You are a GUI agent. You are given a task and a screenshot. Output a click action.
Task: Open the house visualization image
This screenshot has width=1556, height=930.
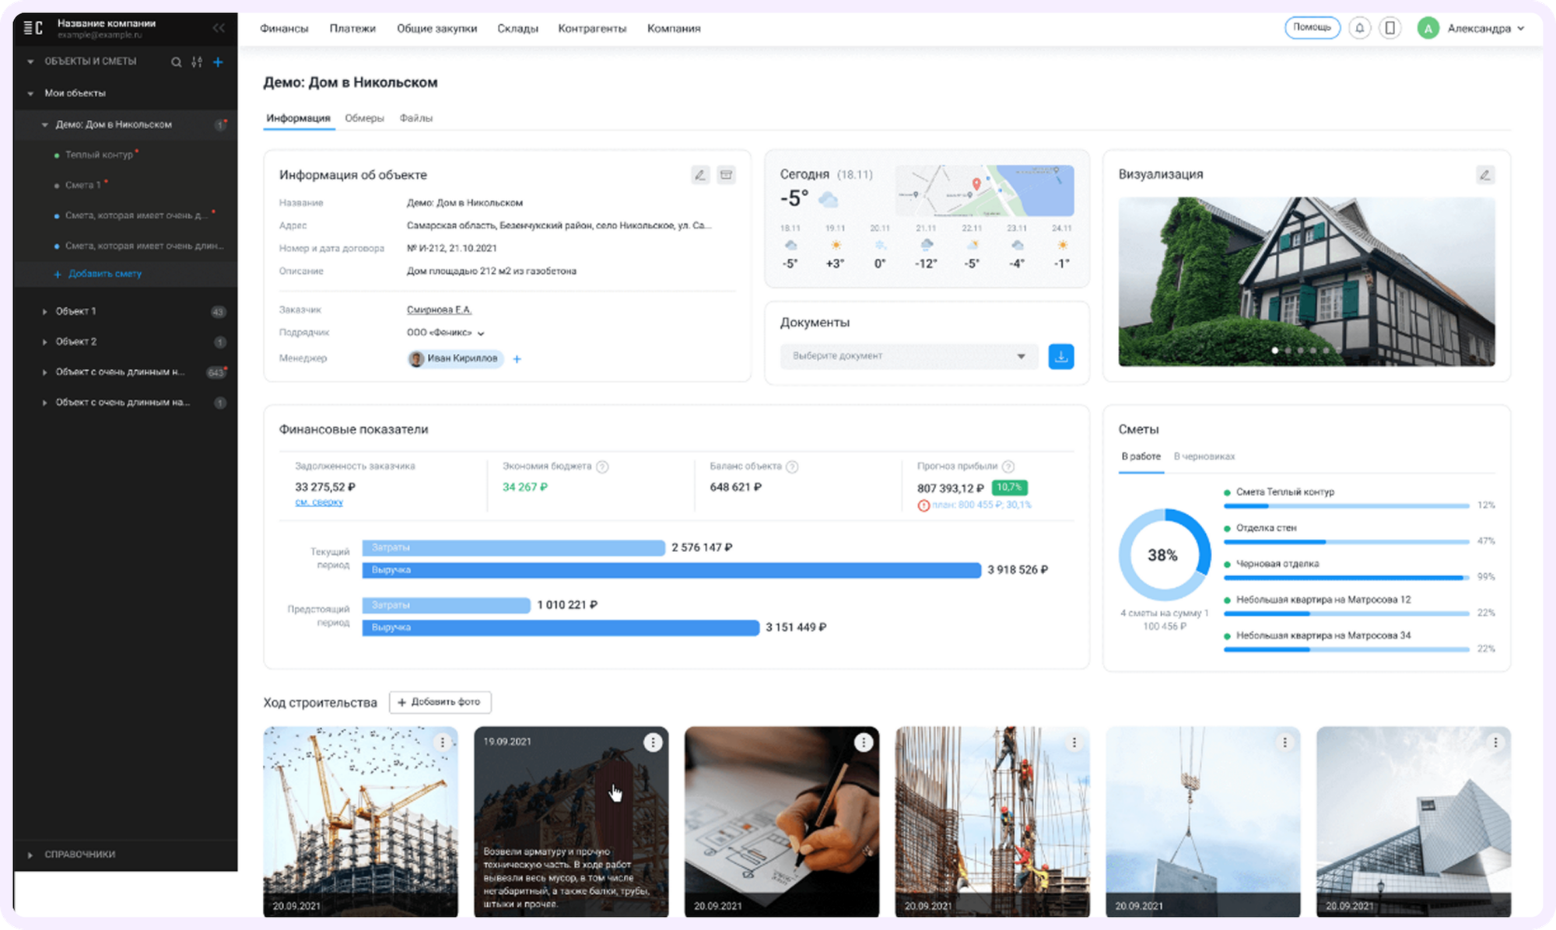[1306, 281]
